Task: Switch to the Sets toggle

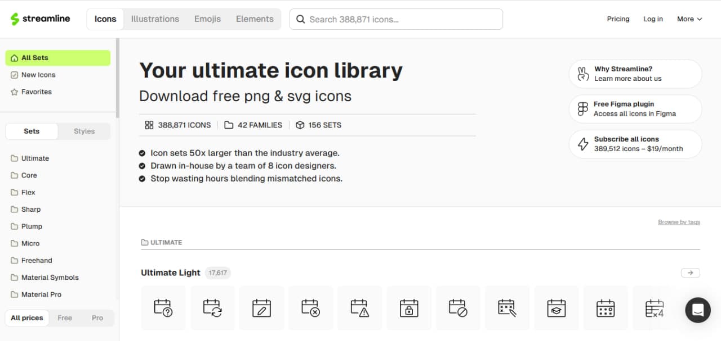Action: 32,131
